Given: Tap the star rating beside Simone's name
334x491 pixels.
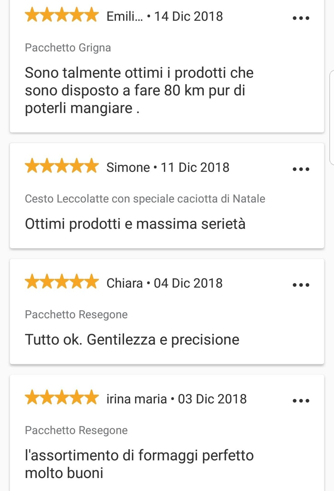Looking at the screenshot, I should click(62, 166).
